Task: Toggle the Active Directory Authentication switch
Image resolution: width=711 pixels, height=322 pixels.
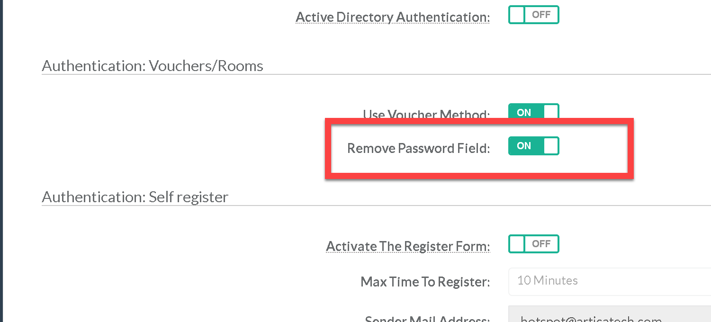Action: [x=533, y=15]
